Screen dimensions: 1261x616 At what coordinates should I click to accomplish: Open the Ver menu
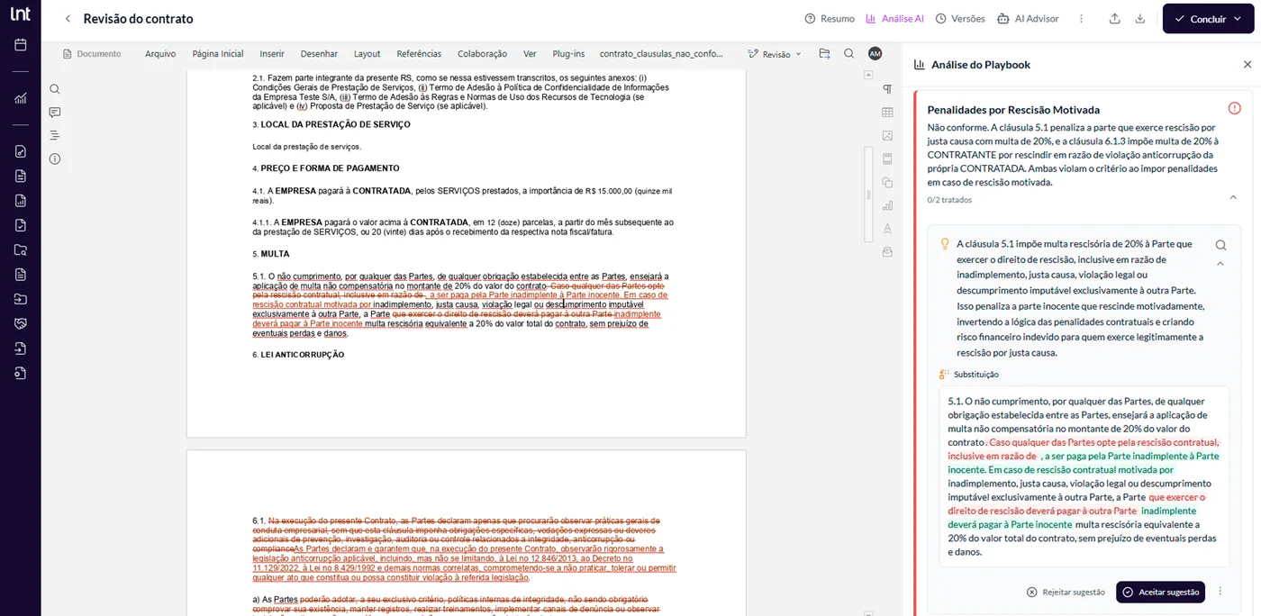(530, 54)
